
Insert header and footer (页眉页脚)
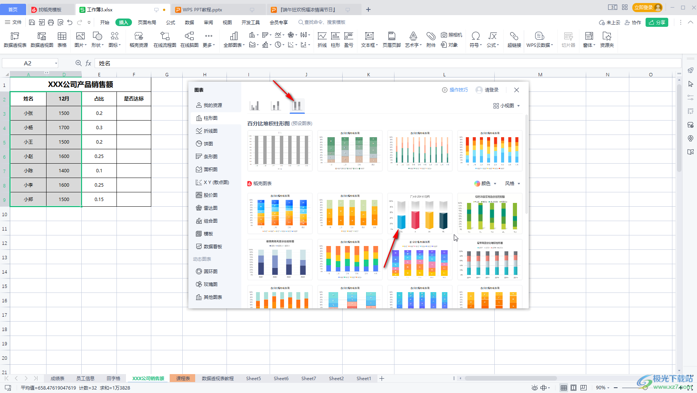[x=392, y=39]
